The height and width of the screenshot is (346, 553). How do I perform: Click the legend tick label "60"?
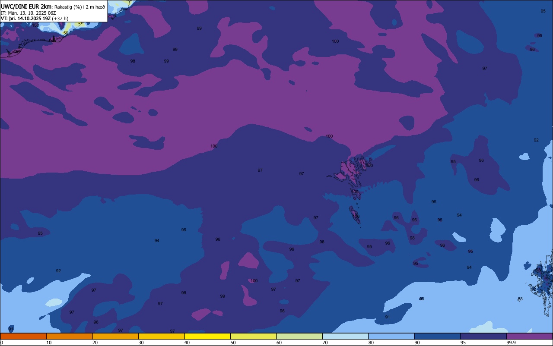pyautogui.click(x=279, y=343)
